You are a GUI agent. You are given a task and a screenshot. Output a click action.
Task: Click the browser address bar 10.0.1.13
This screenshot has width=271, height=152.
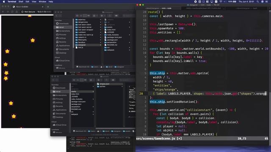coord(44,12)
